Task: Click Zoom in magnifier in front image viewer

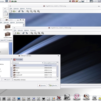Action: click(32, 33)
